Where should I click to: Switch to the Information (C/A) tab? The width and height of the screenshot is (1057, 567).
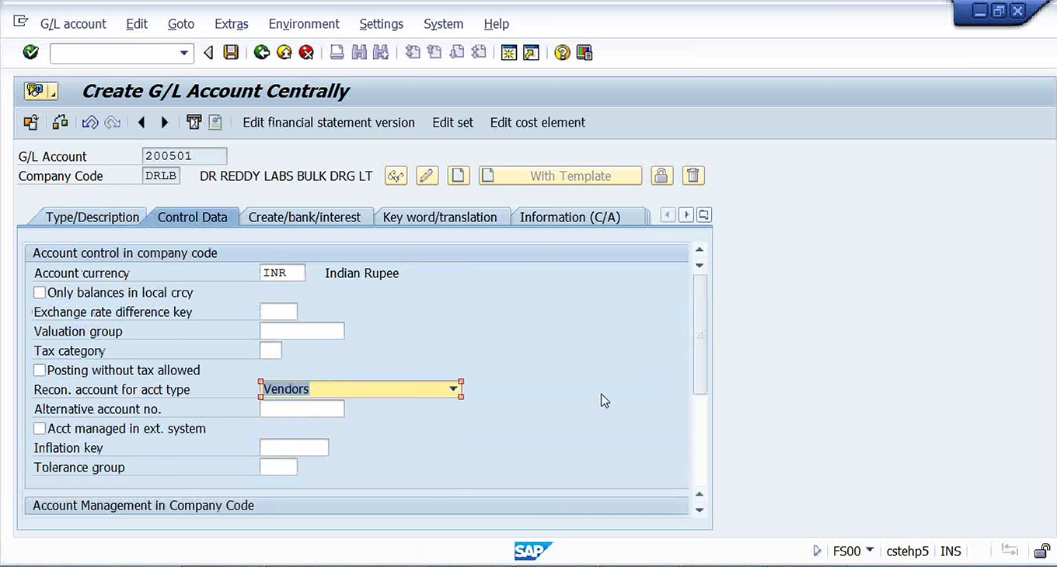point(570,217)
